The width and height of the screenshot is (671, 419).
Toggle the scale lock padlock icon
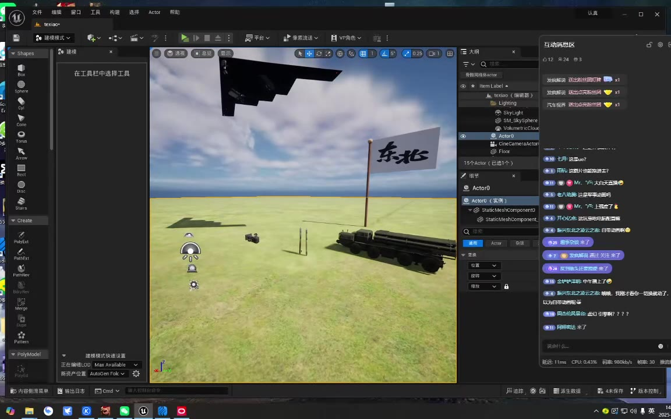point(506,286)
